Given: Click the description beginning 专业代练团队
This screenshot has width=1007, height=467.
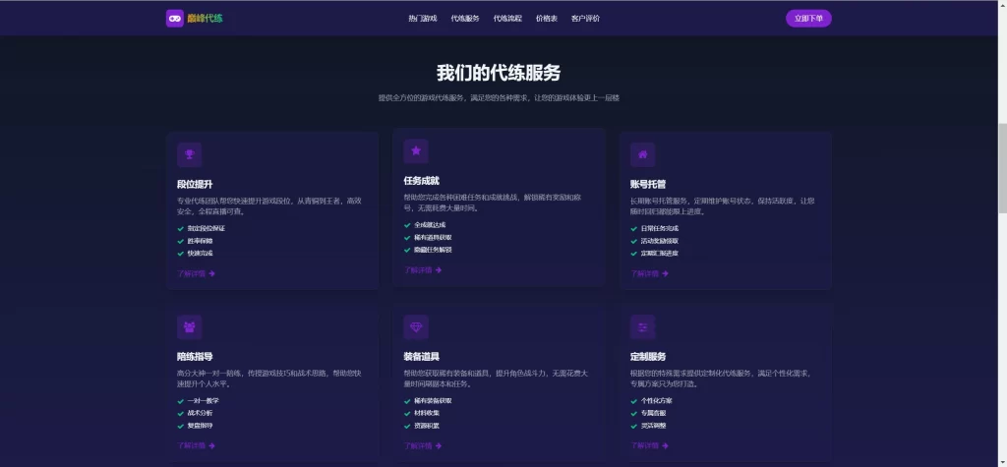Looking at the screenshot, I should click(269, 206).
